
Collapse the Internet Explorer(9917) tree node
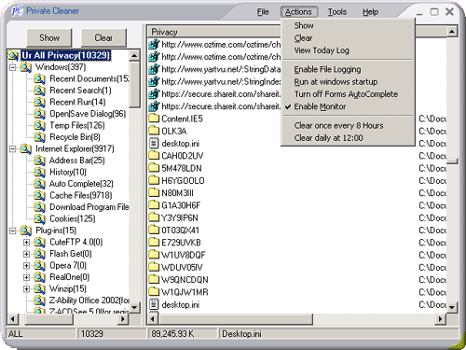(13, 149)
